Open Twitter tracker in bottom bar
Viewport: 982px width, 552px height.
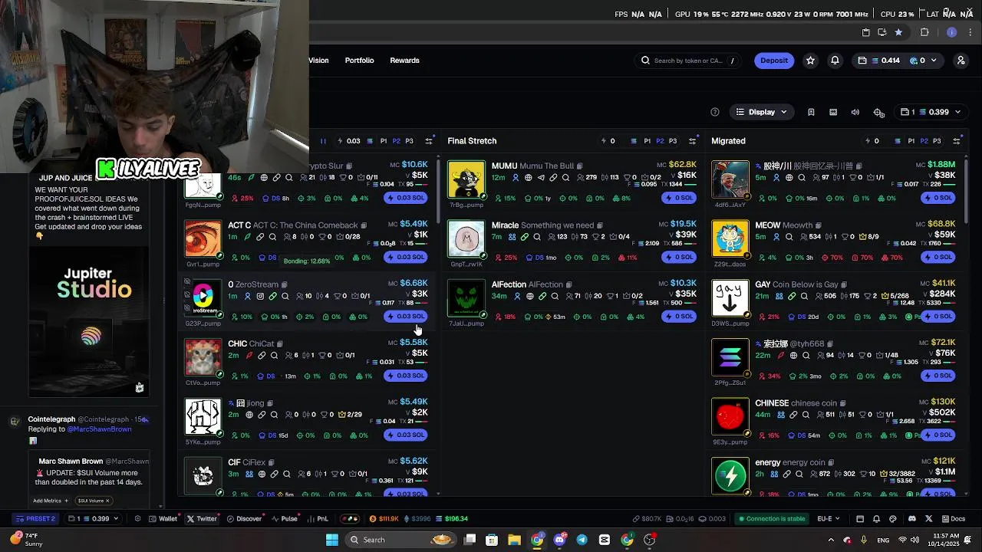(x=203, y=518)
